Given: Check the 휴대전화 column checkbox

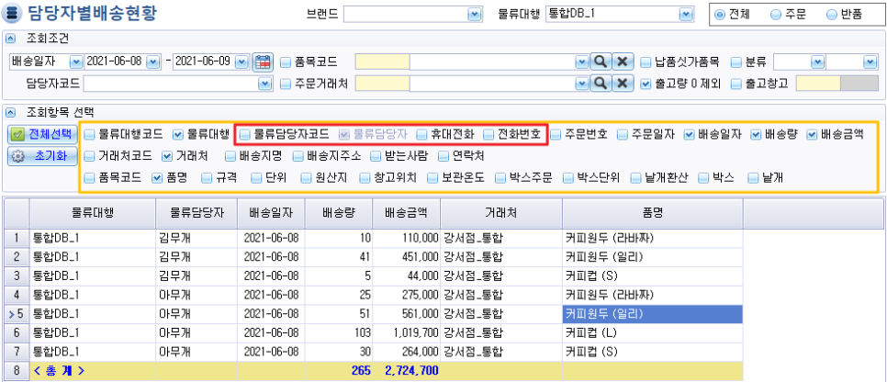Looking at the screenshot, I should click(x=421, y=134).
